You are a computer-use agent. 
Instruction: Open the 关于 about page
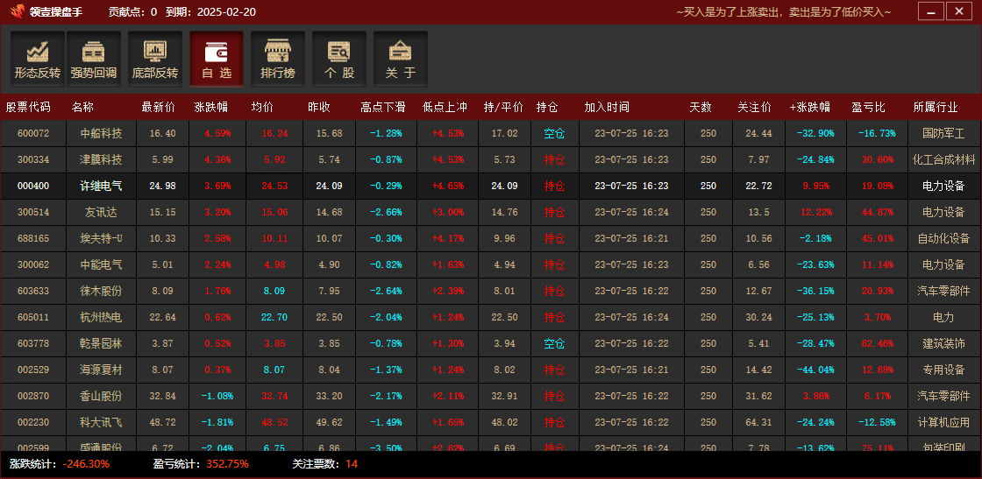[x=401, y=60]
